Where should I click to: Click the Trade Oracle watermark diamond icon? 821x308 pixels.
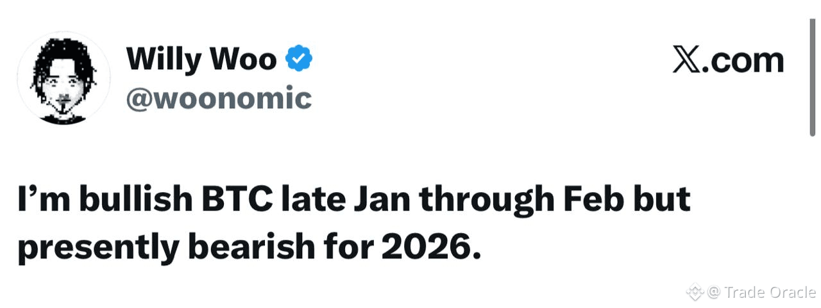point(695,293)
